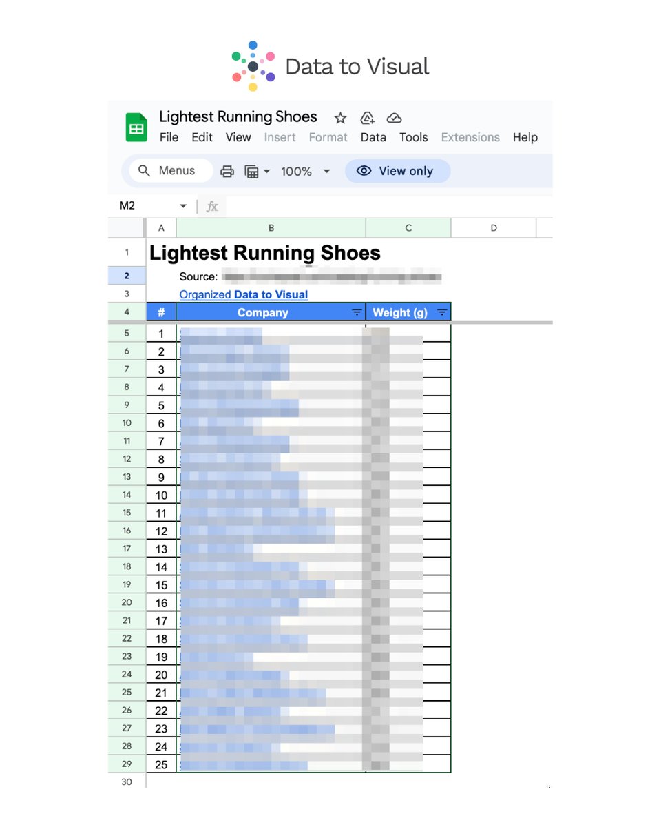The image size is (661, 827).
Task: Select row 4 header
Action: coord(127,312)
